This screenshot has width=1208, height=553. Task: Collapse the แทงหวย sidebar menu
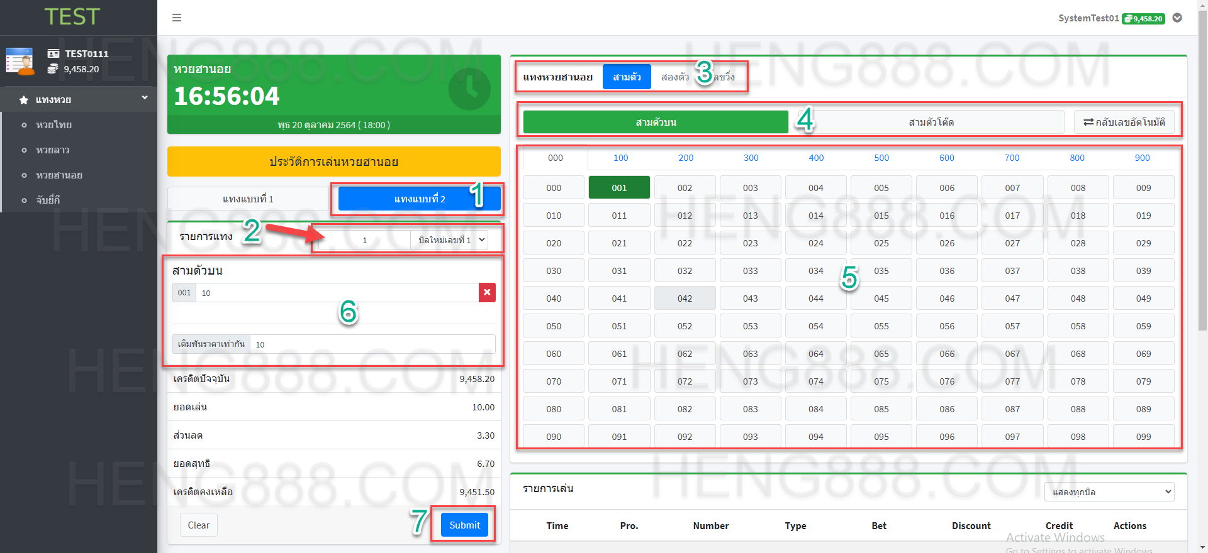click(x=145, y=98)
